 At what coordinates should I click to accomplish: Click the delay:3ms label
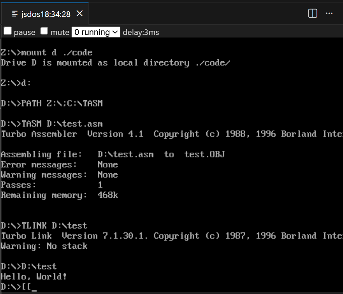(141, 32)
